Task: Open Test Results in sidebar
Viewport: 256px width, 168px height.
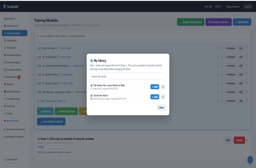Action: [14, 48]
